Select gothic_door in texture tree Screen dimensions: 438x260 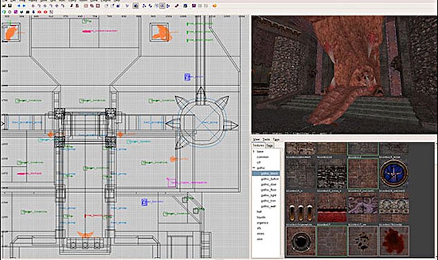pyautogui.click(x=268, y=184)
